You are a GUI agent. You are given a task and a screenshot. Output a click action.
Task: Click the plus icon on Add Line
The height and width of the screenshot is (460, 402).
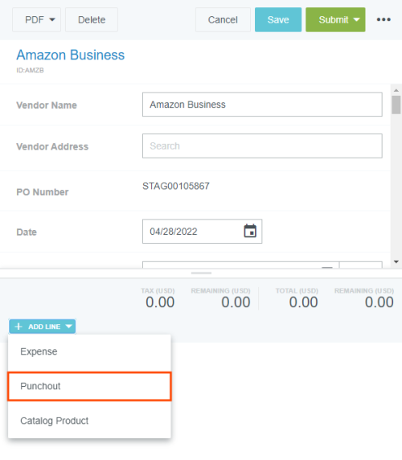click(18, 327)
